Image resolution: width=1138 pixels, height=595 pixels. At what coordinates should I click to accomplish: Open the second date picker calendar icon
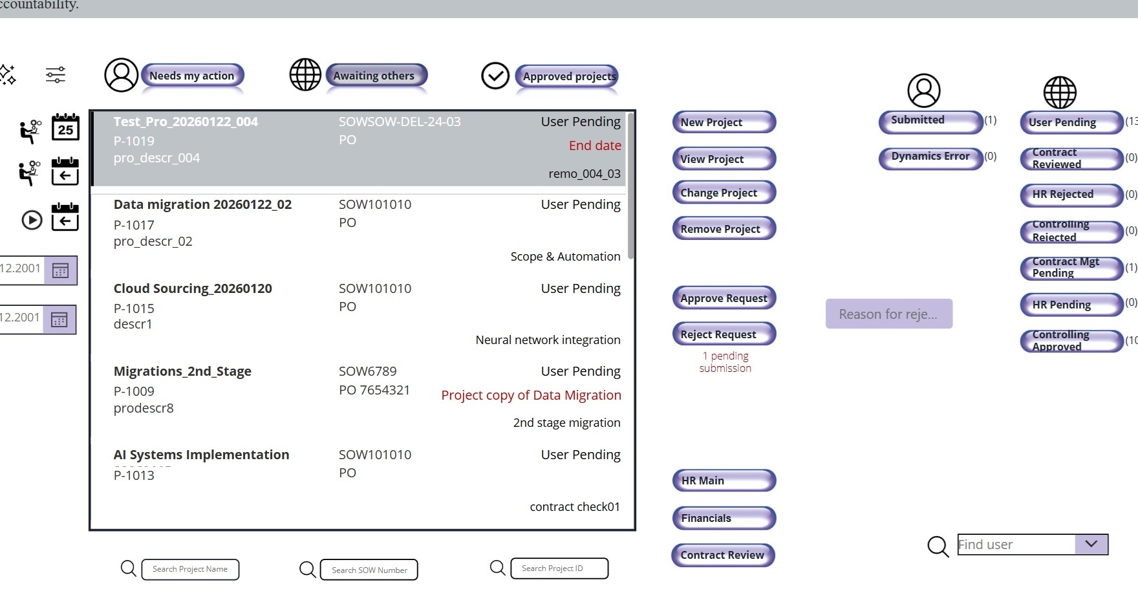coord(59,319)
